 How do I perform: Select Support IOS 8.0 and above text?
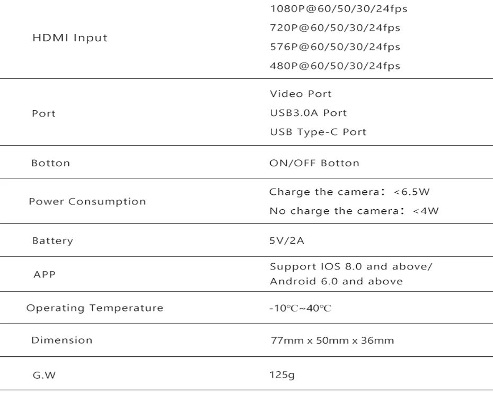[351, 266]
